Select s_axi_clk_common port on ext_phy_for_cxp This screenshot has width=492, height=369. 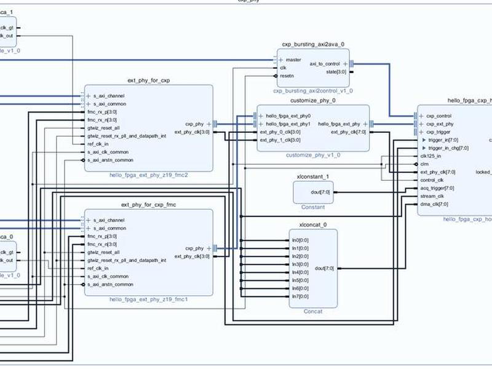(x=108, y=152)
